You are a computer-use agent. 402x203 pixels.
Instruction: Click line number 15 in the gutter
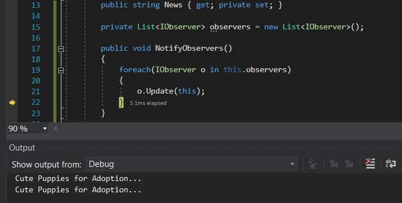[36, 27]
